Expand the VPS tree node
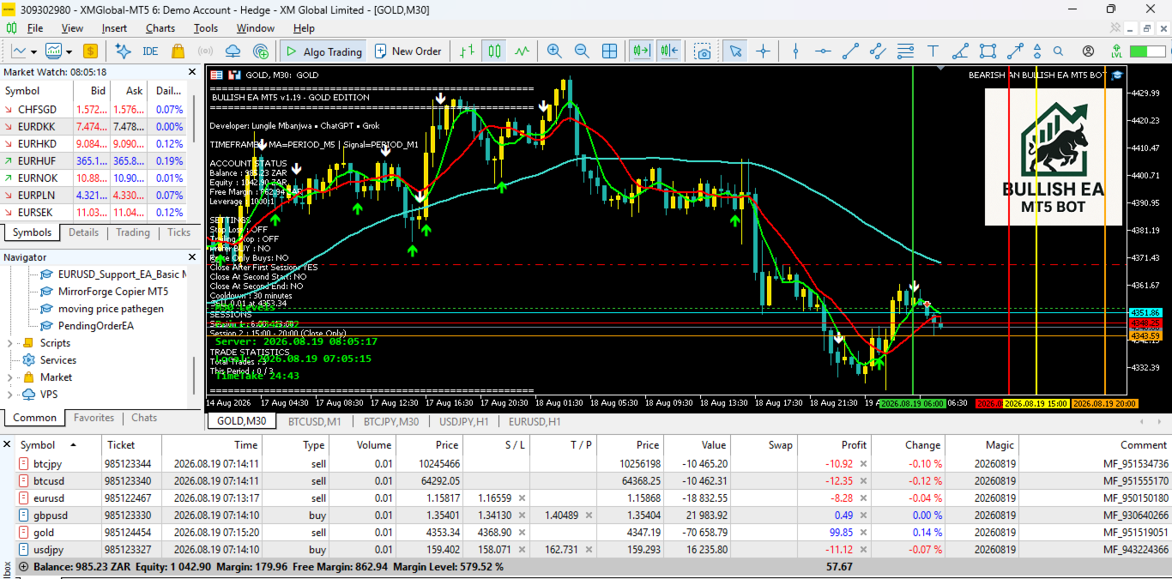Viewport: 1172px width, 579px height. coord(9,395)
